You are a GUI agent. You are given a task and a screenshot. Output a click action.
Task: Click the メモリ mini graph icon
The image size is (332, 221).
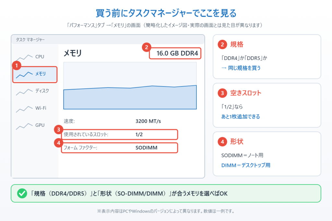click(x=24, y=74)
